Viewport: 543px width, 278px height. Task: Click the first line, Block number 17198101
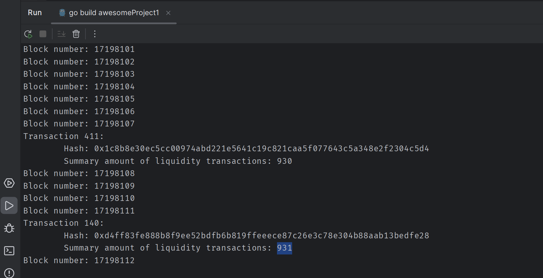coord(79,49)
